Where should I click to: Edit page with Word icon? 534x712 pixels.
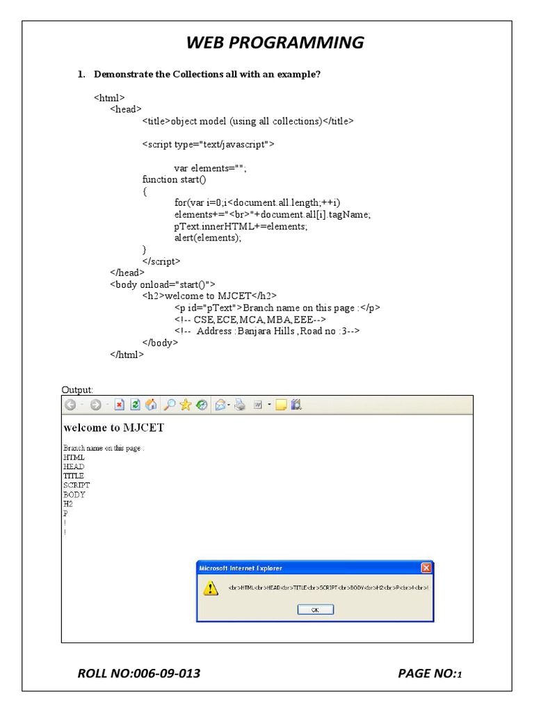257,405
